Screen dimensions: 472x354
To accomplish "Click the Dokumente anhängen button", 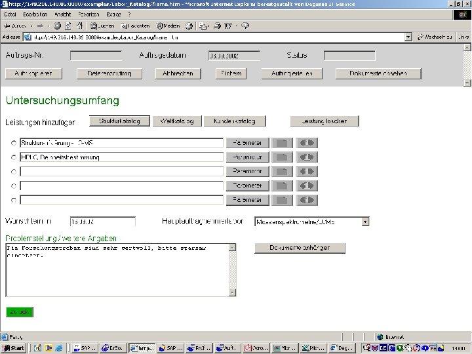I will (300, 248).
